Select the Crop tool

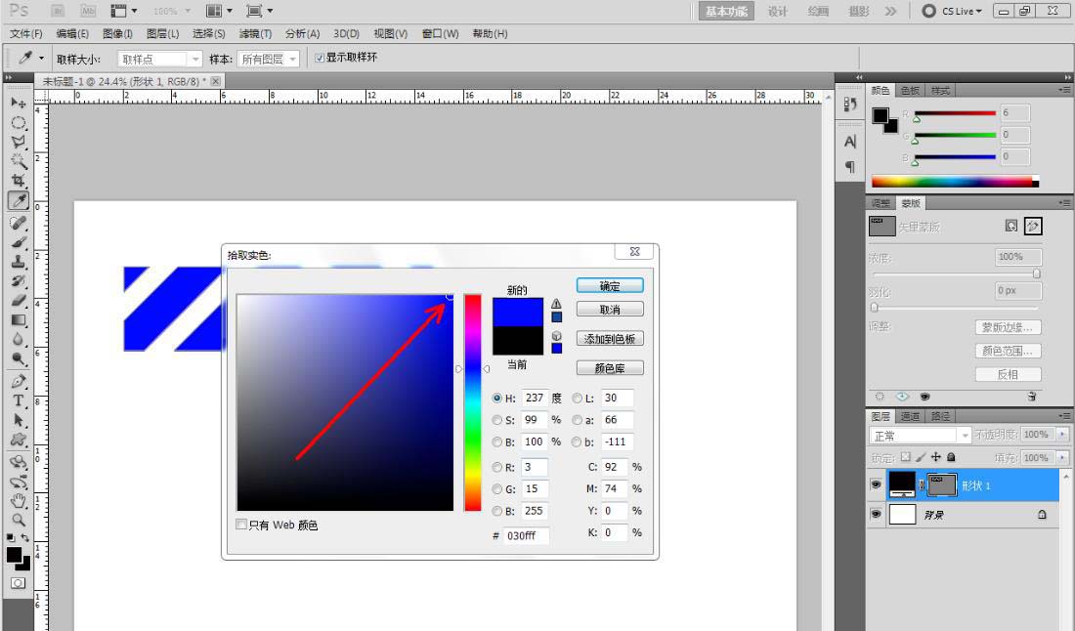pos(18,181)
